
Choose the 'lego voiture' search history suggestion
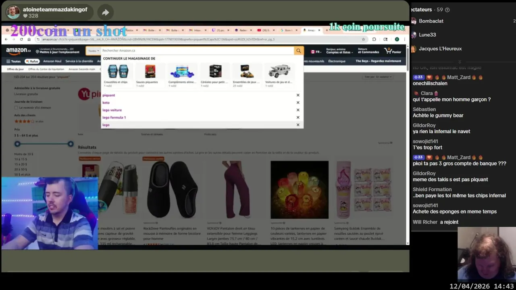tap(112, 110)
